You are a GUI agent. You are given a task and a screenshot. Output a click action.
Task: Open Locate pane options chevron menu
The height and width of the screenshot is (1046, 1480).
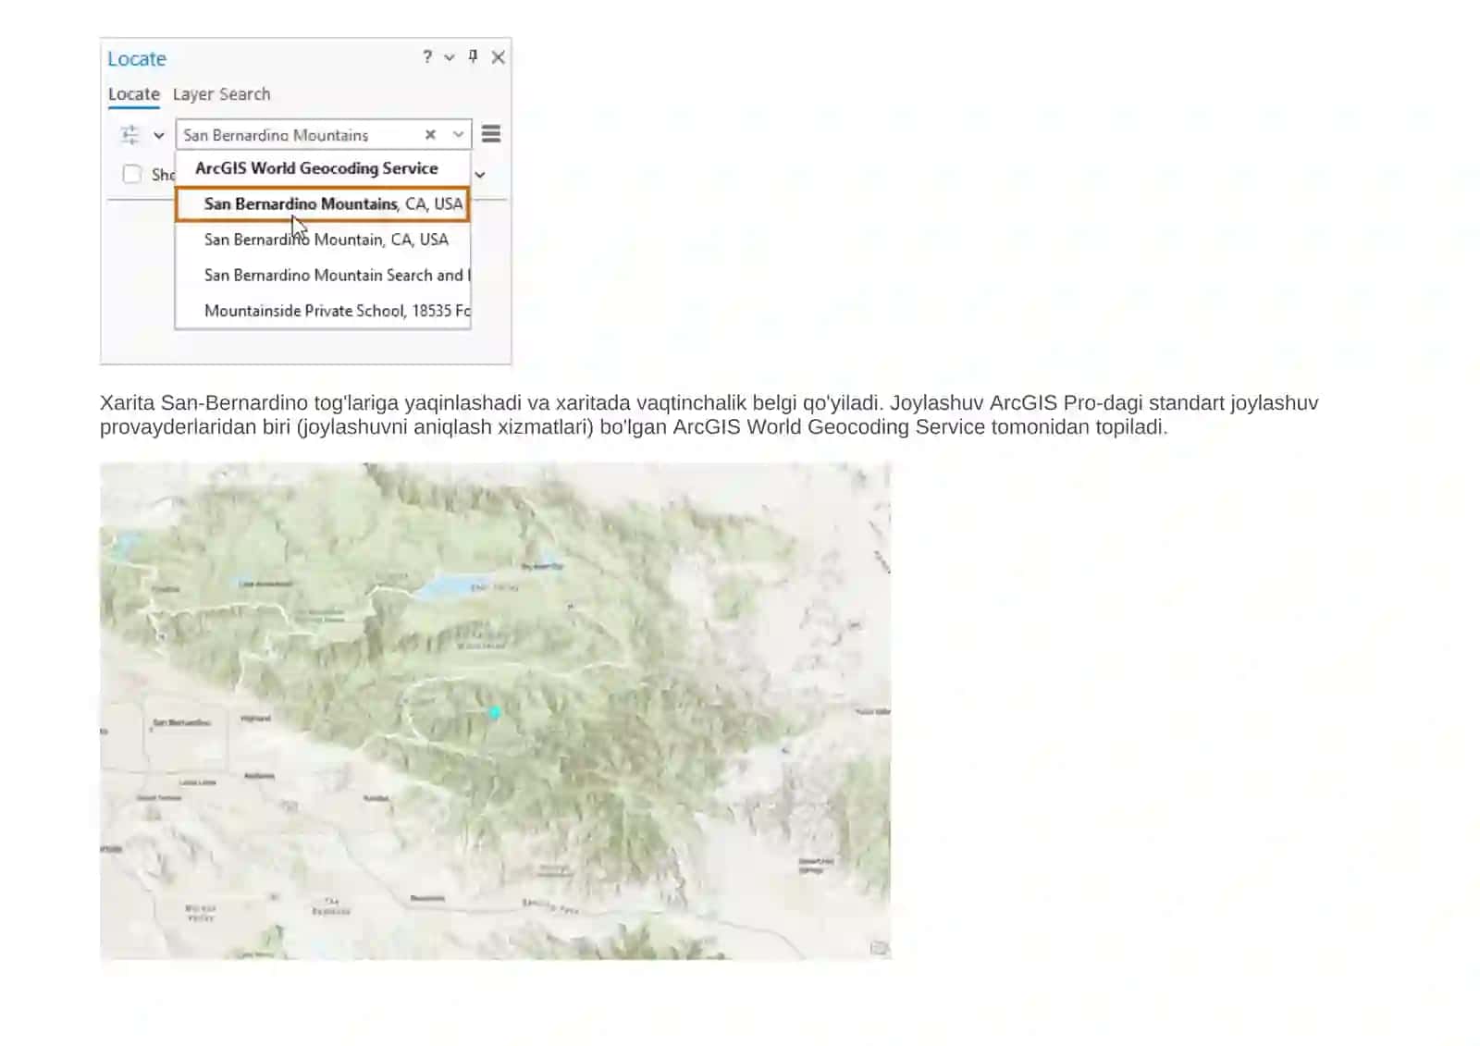pyautogui.click(x=450, y=57)
